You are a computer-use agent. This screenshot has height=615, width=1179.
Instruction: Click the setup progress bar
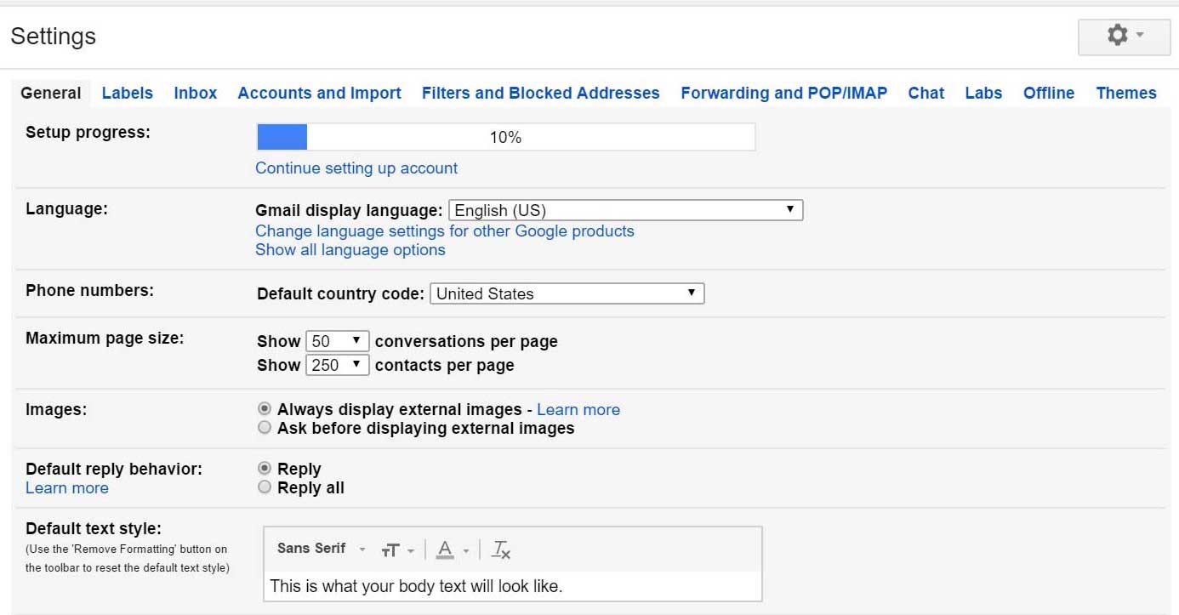504,135
